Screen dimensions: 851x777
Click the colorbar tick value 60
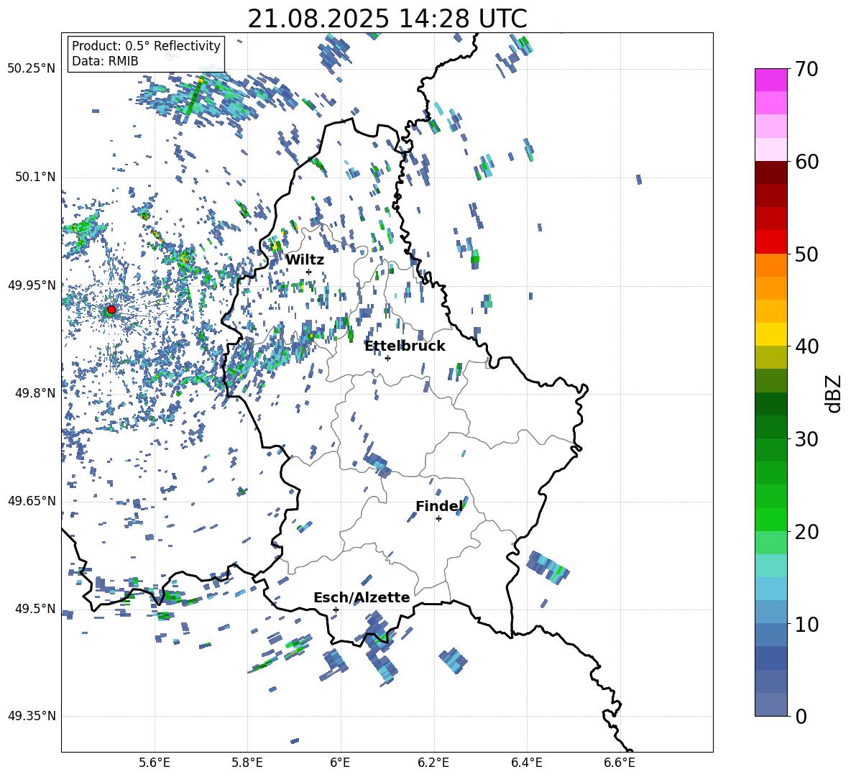(806, 162)
